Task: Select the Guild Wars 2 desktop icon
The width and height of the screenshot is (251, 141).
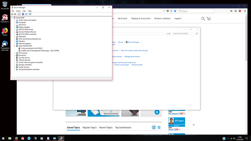Action: click(x=5, y=18)
